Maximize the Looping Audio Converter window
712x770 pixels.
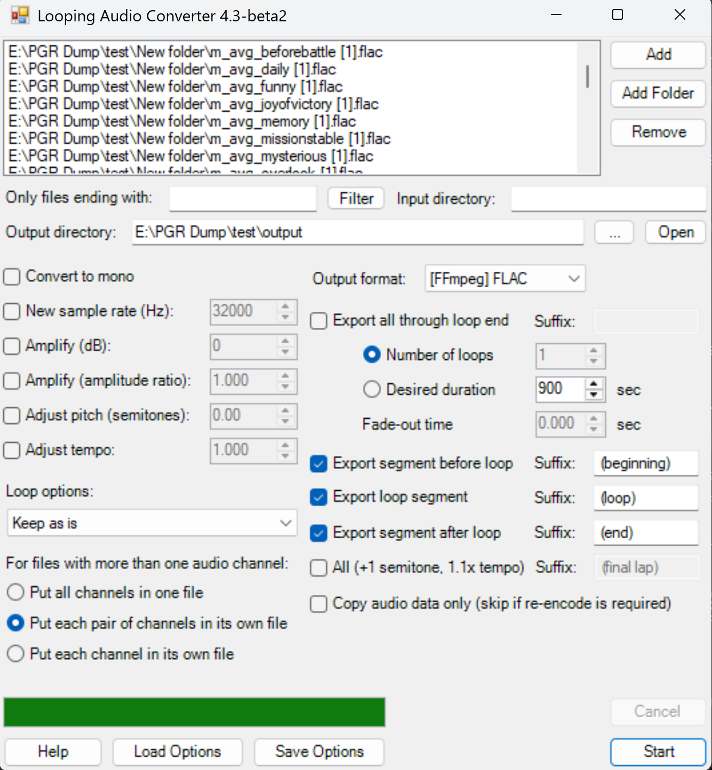pyautogui.click(x=618, y=15)
